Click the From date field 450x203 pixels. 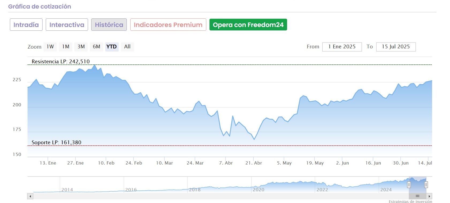[x=342, y=47]
